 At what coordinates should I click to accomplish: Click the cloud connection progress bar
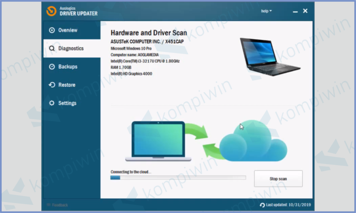point(178,177)
